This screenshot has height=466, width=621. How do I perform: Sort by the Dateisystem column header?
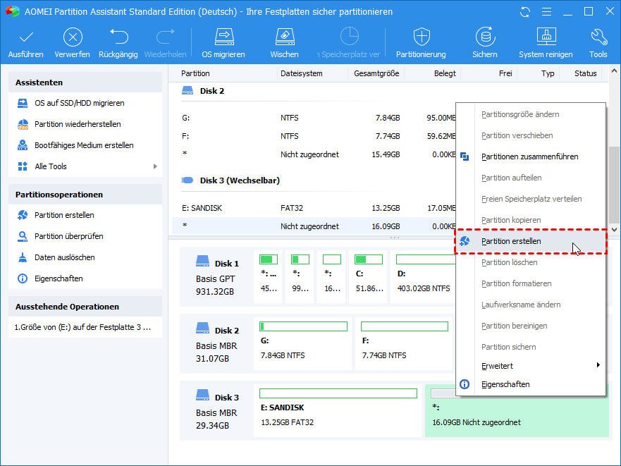coord(302,73)
